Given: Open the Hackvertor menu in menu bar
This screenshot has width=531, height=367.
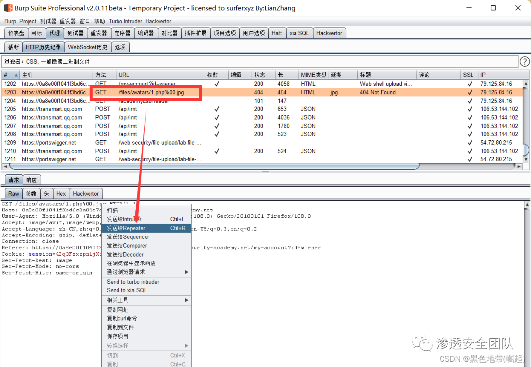Looking at the screenshot, I should pyautogui.click(x=158, y=21).
